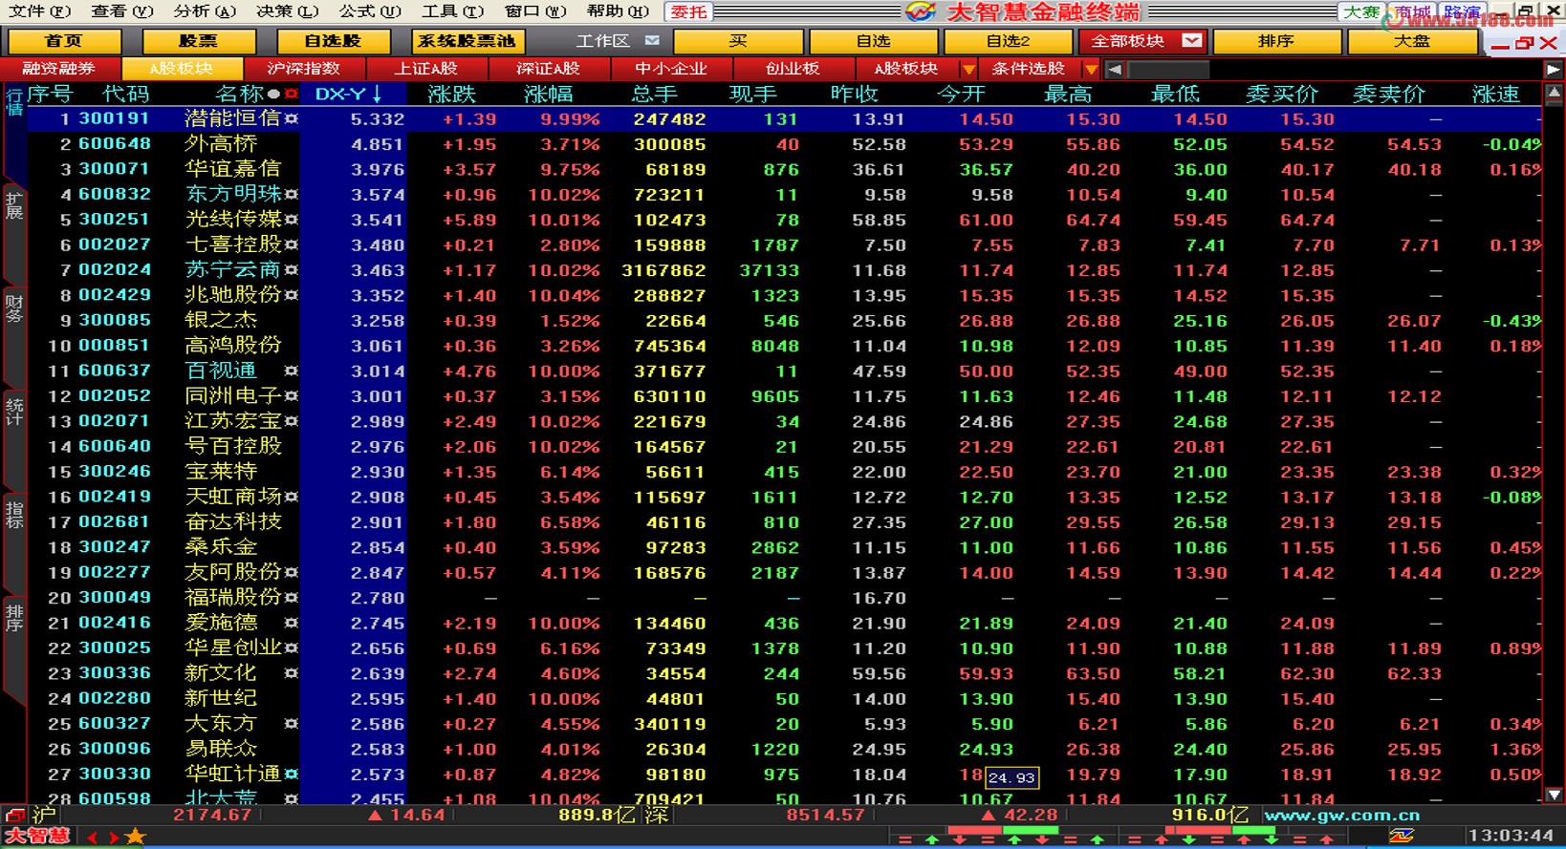The image size is (1566, 849).
Task: Switch to the 深证A股 tab
Action: 549,69
